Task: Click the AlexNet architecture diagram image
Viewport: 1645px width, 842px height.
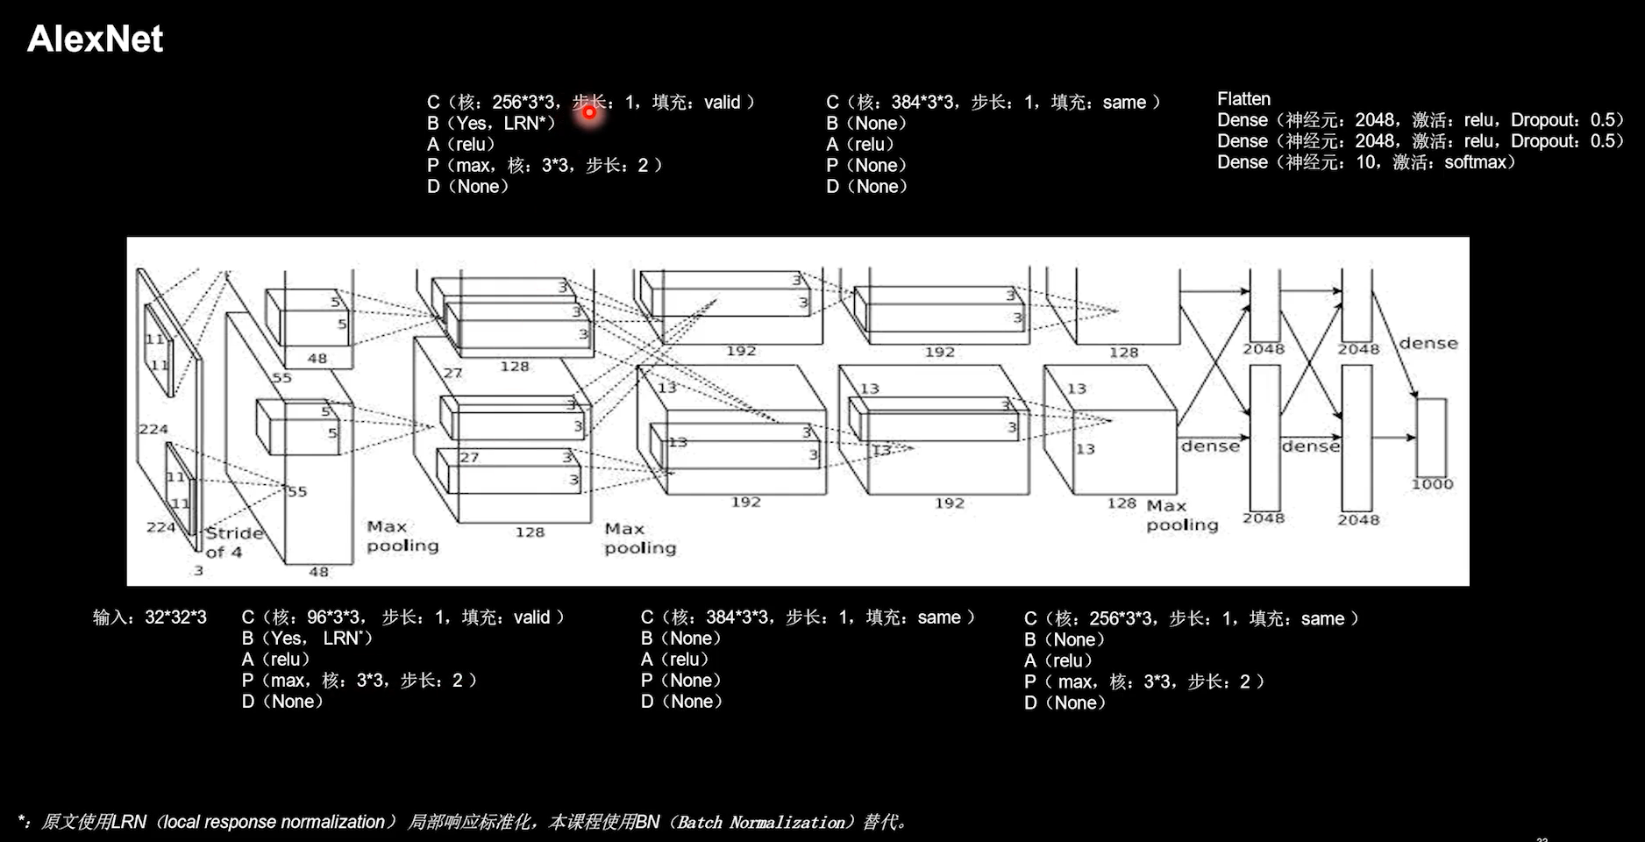Action: [798, 411]
